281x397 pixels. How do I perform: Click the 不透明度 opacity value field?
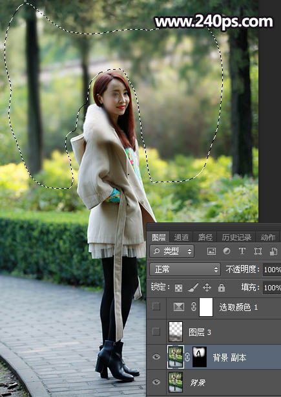pyautogui.click(x=272, y=270)
